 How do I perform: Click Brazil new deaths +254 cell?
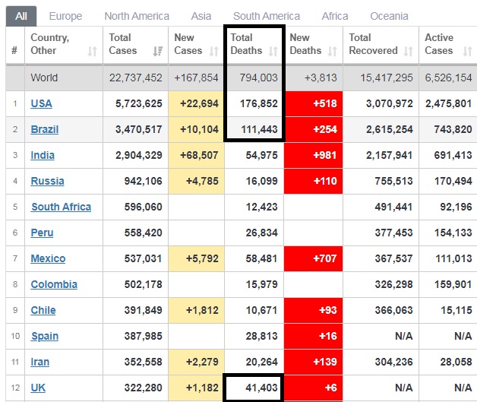point(314,130)
